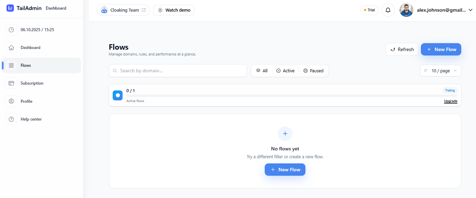Open Help center question mark icon
This screenshot has height=198, width=476.
coord(11,119)
